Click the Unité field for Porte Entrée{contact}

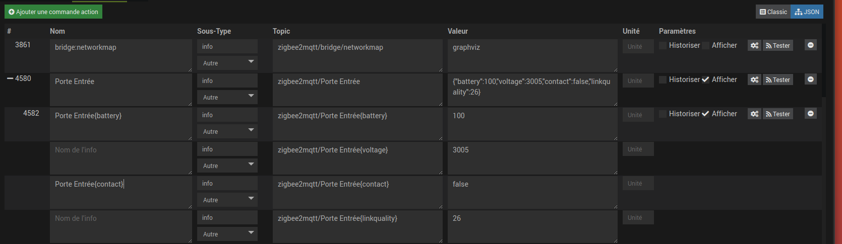click(x=638, y=184)
